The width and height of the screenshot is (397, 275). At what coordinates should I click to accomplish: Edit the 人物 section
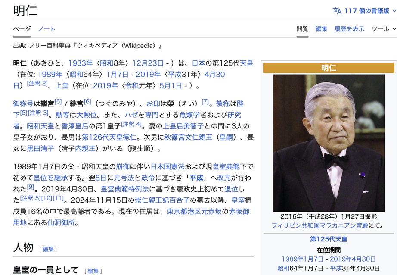48,249
